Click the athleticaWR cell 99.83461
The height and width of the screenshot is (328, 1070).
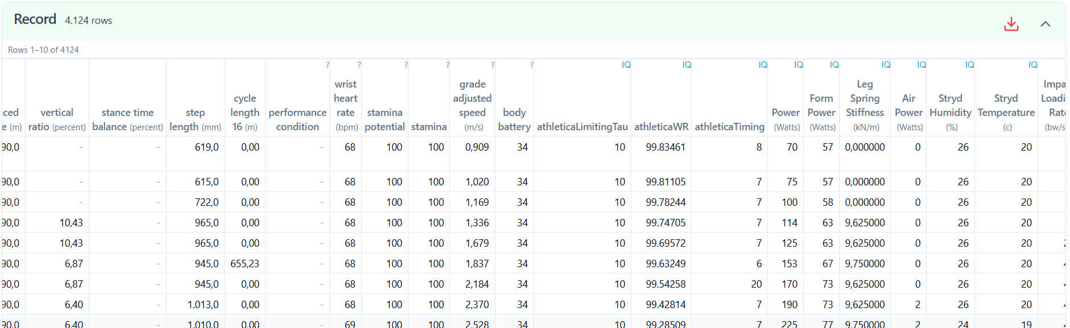665,147
